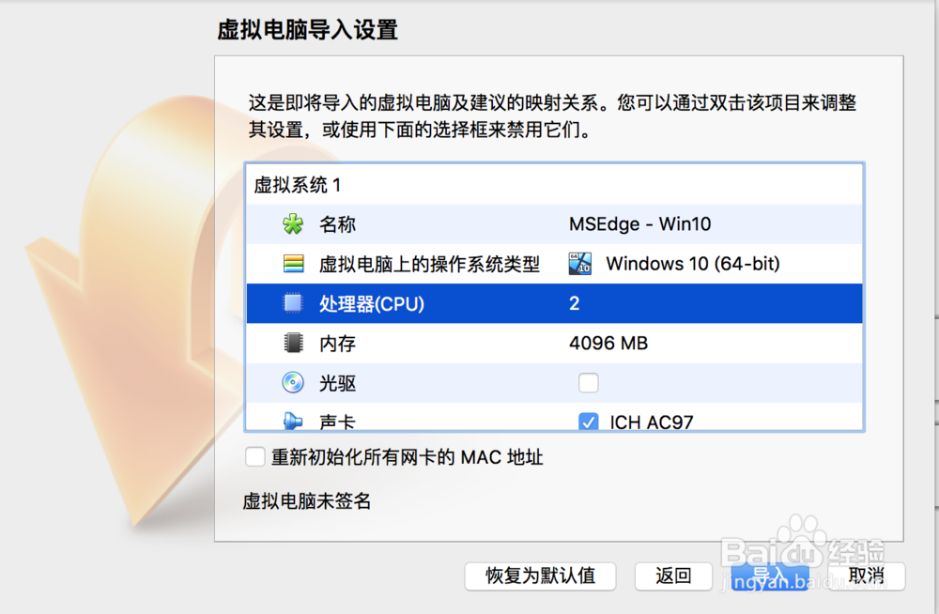Uncheck the ICH AC97 sound card checkbox
Screen dimensions: 939x614
click(x=588, y=422)
